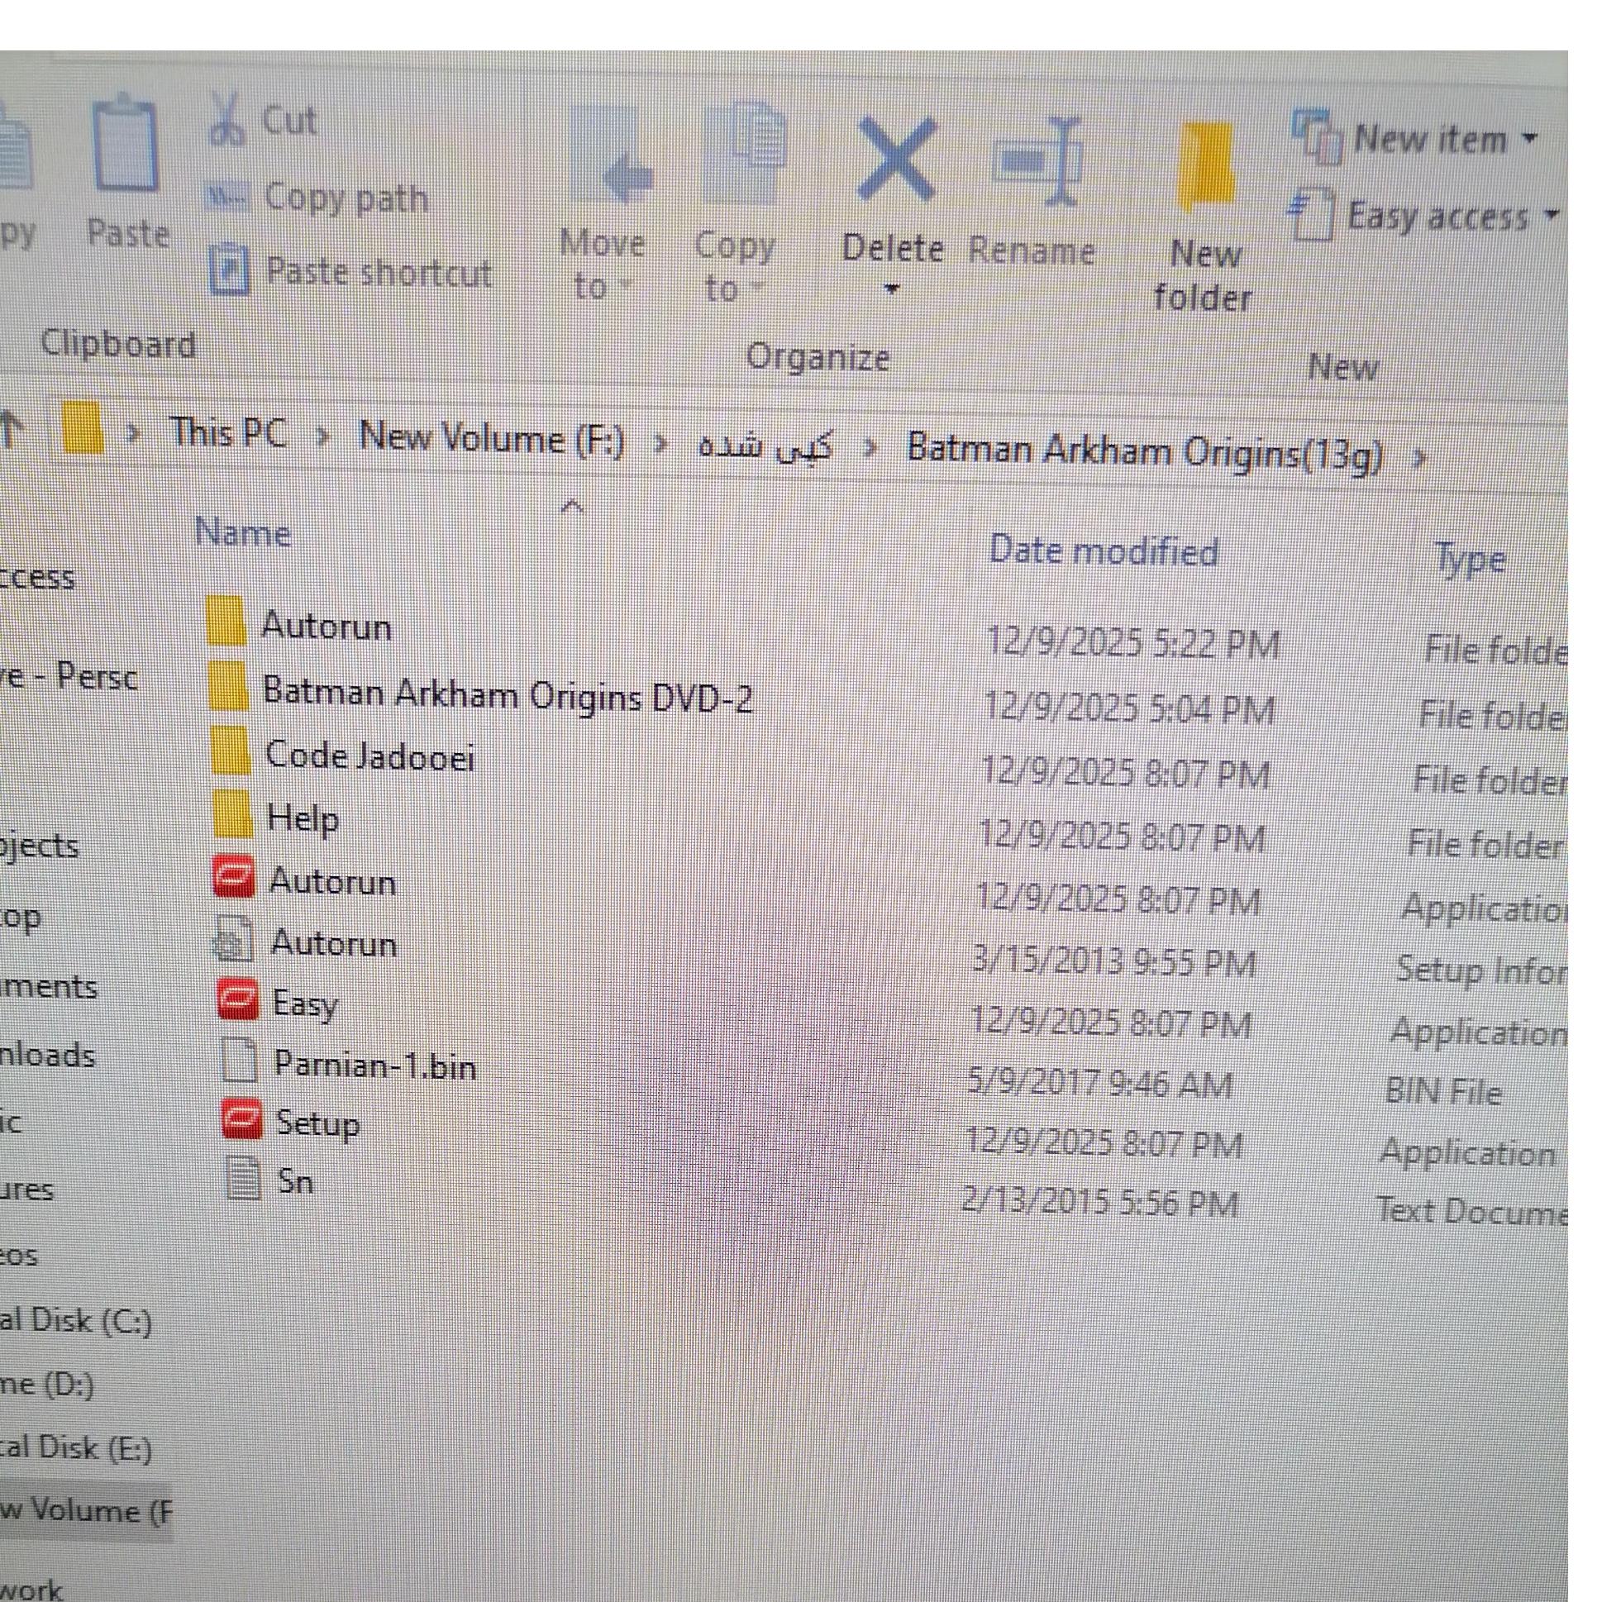Click the Paste shortcut ribbon icon

coord(228,270)
